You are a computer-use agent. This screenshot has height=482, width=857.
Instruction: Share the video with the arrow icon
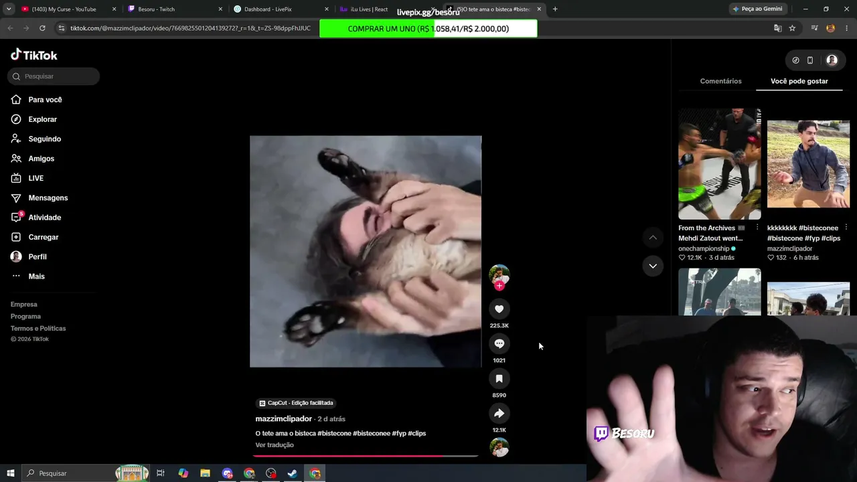pos(499,413)
